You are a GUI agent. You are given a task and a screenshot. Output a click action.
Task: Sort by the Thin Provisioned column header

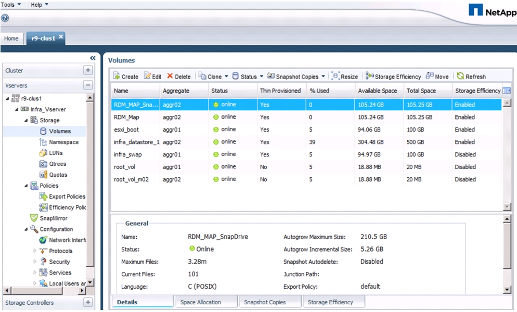click(x=281, y=90)
